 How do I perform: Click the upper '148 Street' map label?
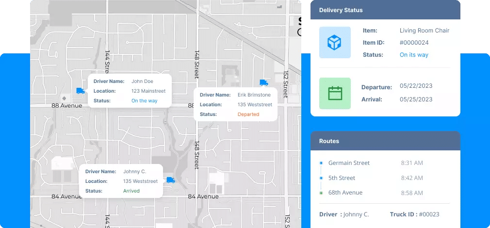point(196,65)
